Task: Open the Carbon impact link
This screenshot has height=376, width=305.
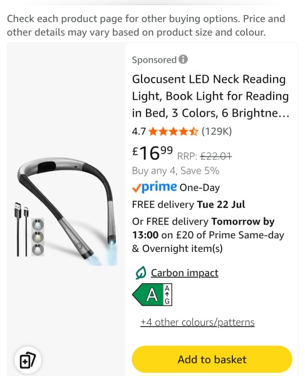Action: (x=185, y=273)
